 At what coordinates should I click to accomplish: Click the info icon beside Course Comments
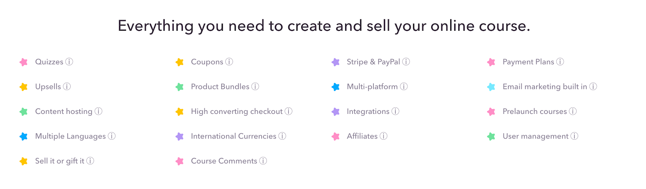263,161
